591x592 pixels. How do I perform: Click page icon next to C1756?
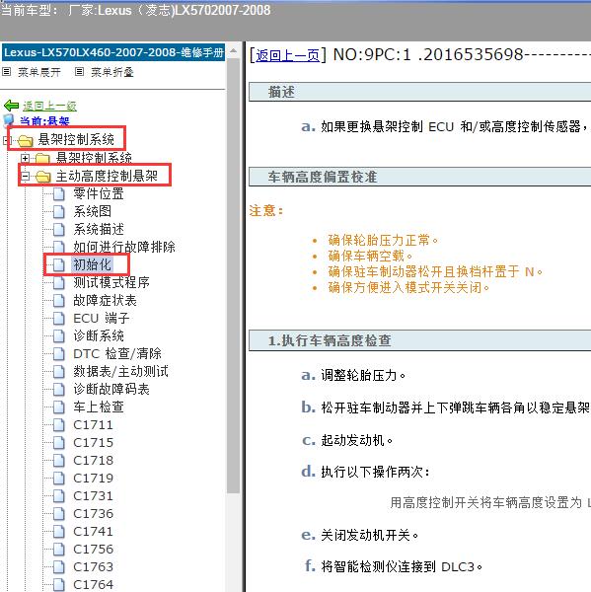(58, 549)
